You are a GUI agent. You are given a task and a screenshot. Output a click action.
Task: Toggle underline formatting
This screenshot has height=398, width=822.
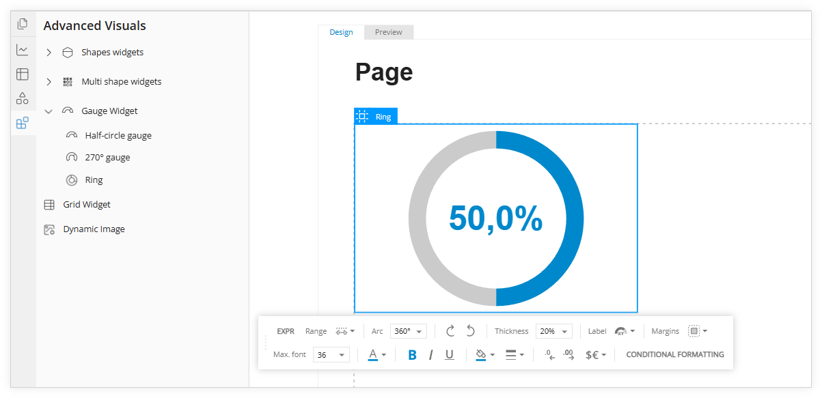(x=449, y=355)
